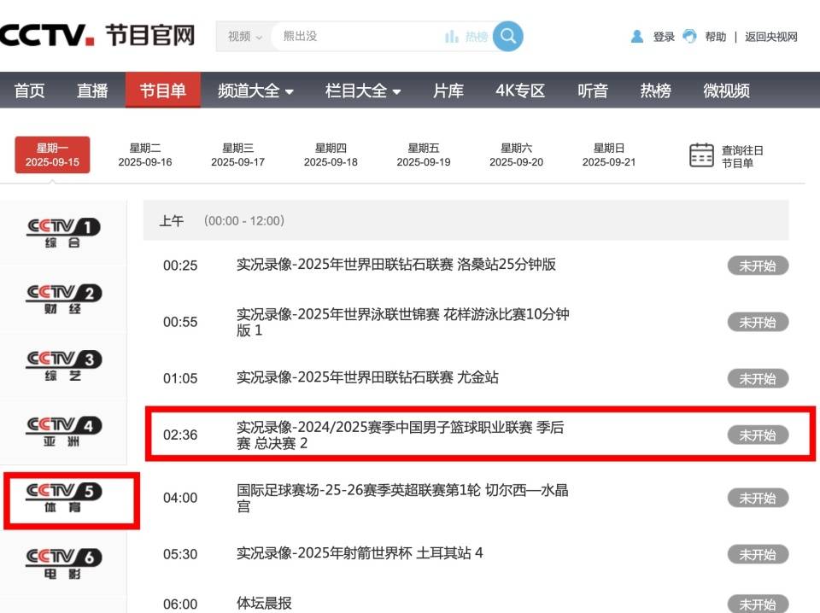Click program title 中国男子篮球职业联赛 总决赛 2
820x613 pixels.
click(x=400, y=435)
